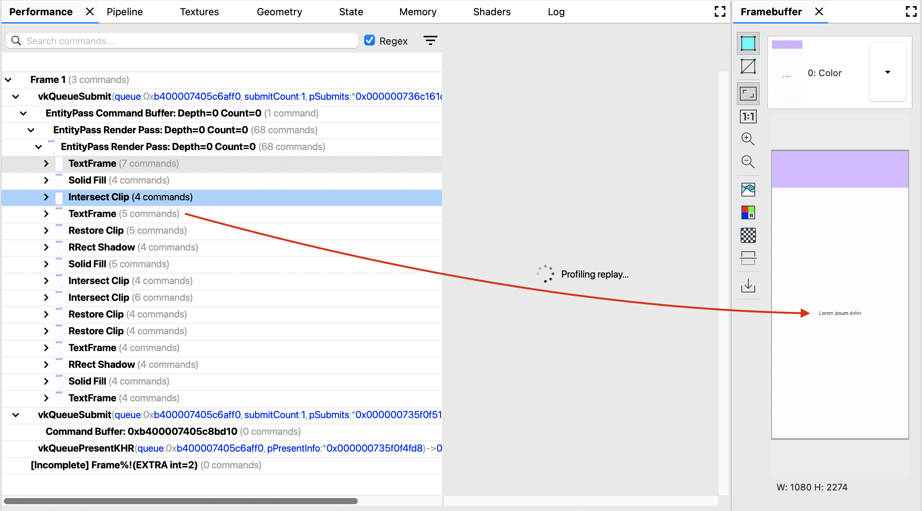
Task: Open the Color attachment dropdown
Action: 888,72
